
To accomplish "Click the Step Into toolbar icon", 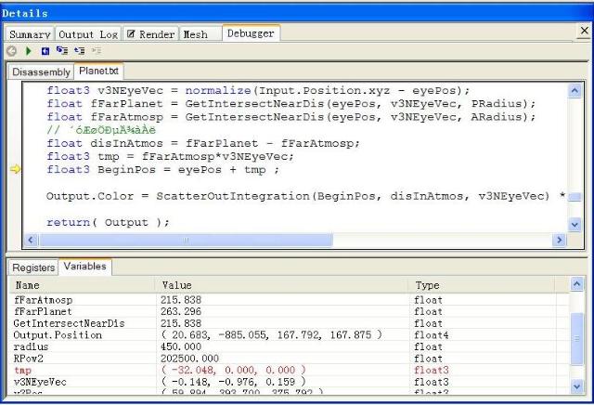I will pos(61,51).
